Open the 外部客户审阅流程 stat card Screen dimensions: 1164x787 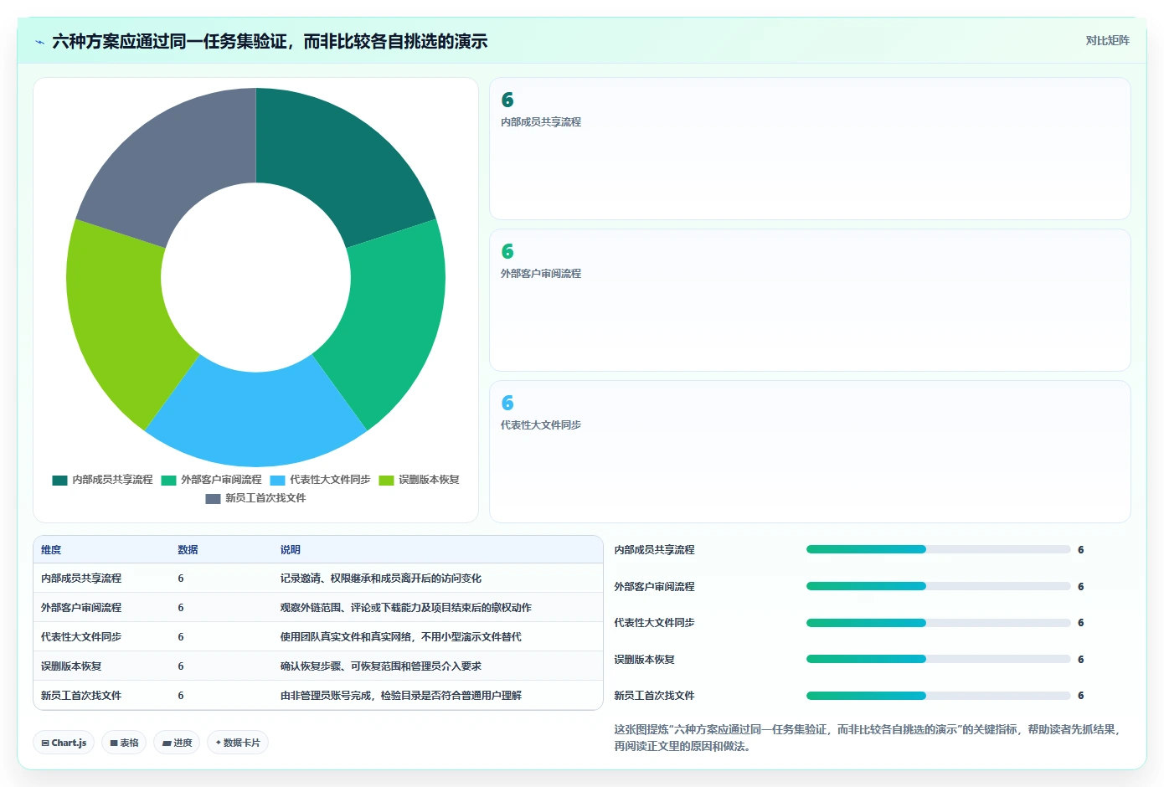810,300
